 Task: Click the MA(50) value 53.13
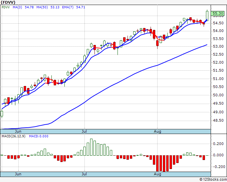coord(55,7)
